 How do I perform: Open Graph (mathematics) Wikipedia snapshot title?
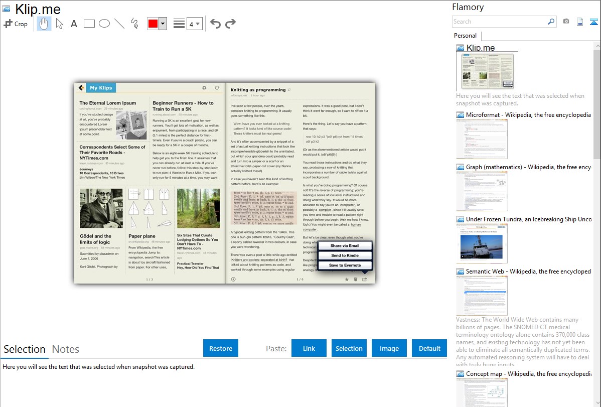pyautogui.click(x=528, y=167)
